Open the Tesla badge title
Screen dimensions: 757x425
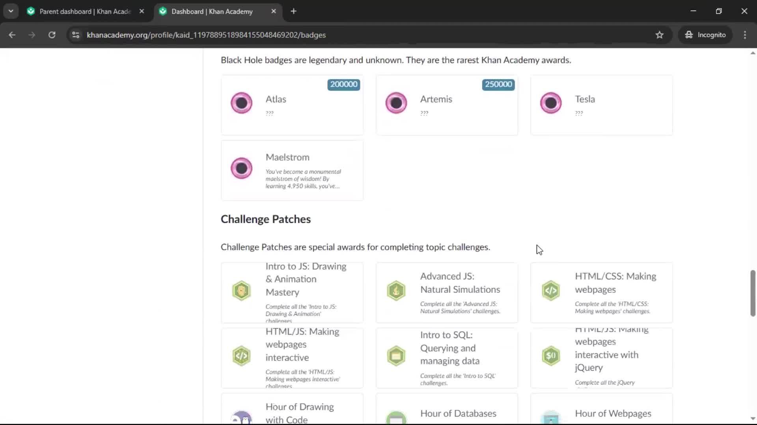point(585,99)
